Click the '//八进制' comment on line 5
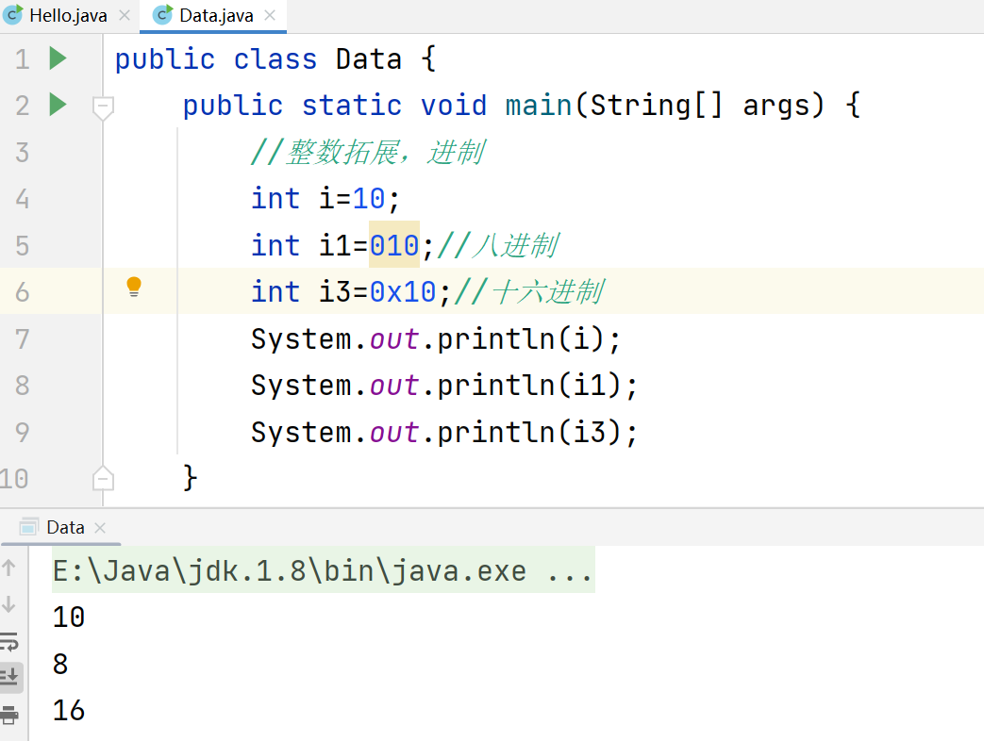The width and height of the screenshot is (984, 741). pyautogui.click(x=497, y=245)
